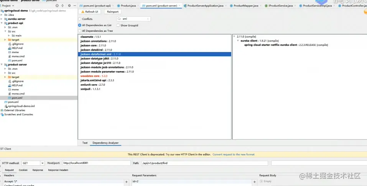Click Convert request to the new format link
Screen dimensions: 367x186
click(234, 155)
